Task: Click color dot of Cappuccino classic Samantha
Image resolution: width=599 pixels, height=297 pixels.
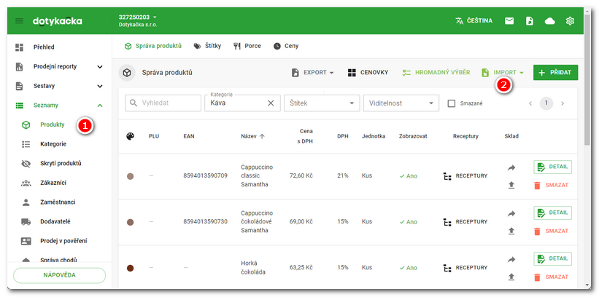Action: 131,176
